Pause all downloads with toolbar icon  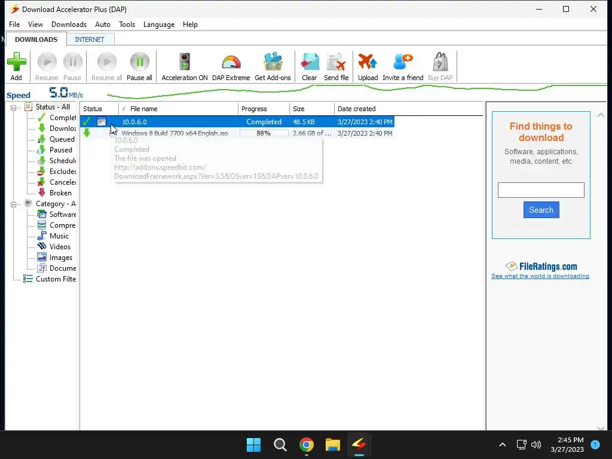pos(139,62)
